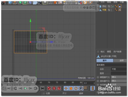This screenshot has width=128, height=97.
Task: Open the 模式 mode menu in Attributes
Action: tap(102, 52)
